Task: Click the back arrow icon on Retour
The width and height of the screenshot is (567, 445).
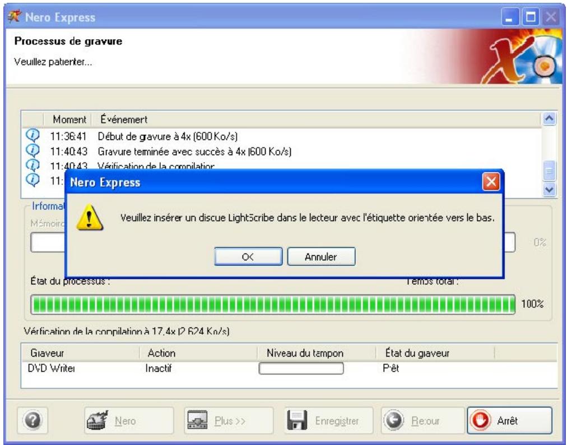Action: [x=394, y=420]
